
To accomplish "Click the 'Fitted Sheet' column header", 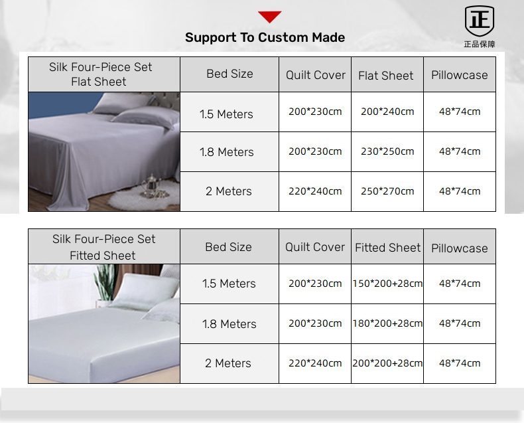I will tap(387, 248).
